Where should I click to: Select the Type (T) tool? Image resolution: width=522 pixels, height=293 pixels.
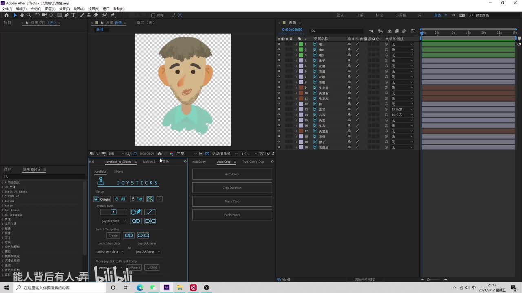coord(73,15)
